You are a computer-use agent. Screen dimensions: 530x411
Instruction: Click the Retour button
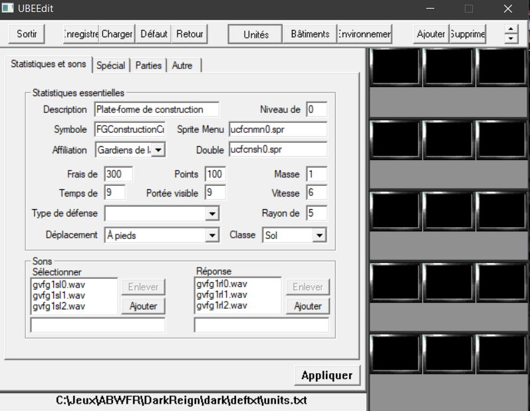click(x=190, y=34)
